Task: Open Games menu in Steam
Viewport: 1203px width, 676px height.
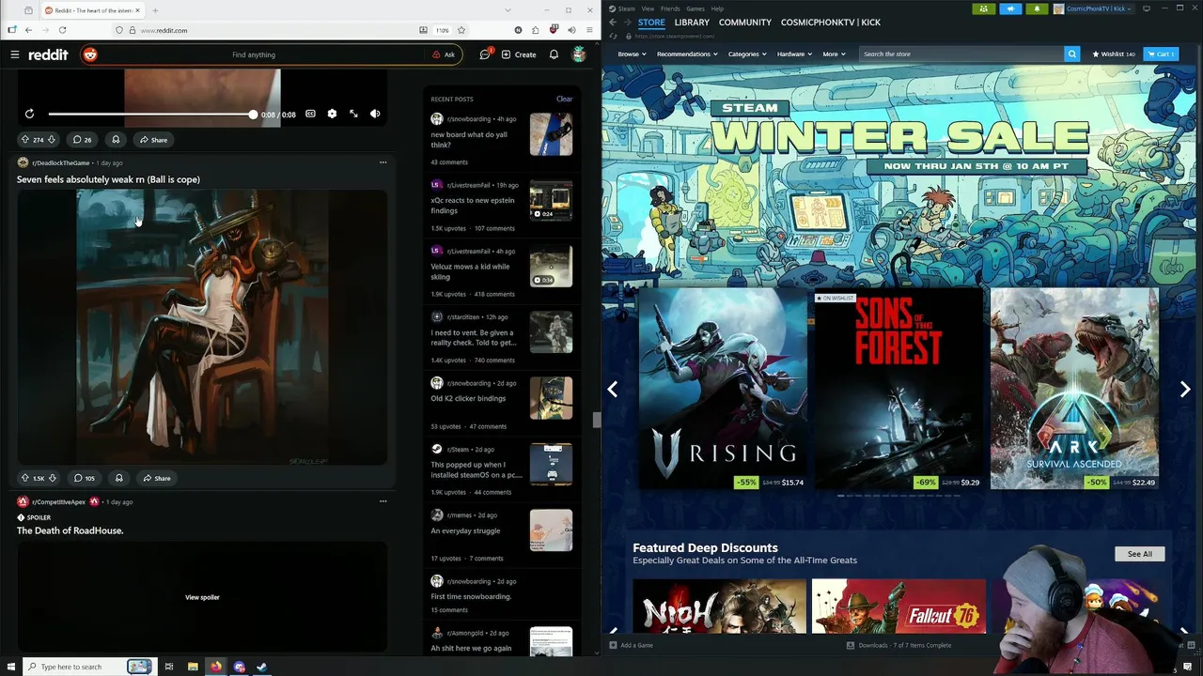Action: tap(695, 8)
